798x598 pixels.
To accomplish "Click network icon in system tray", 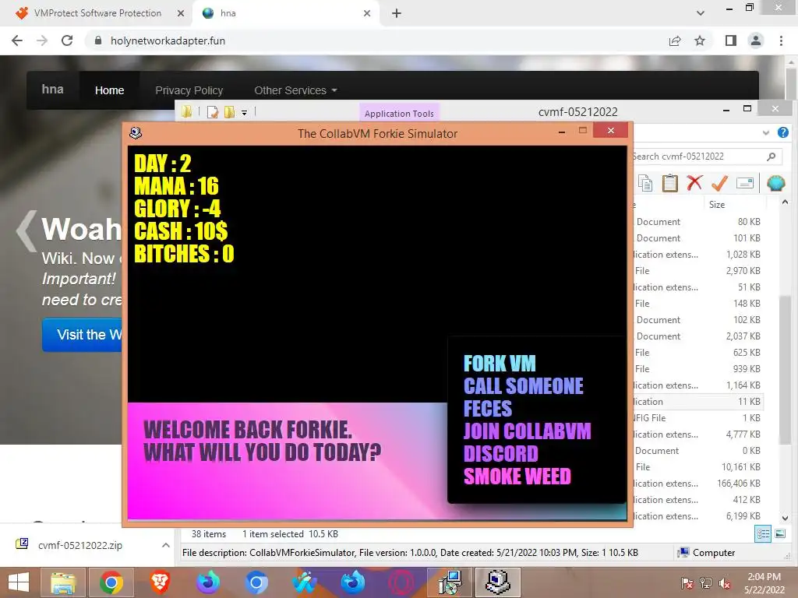I will (706, 583).
